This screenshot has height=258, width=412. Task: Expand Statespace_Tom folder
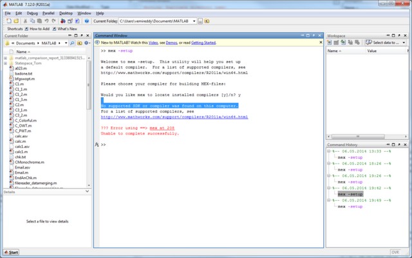(6, 63)
